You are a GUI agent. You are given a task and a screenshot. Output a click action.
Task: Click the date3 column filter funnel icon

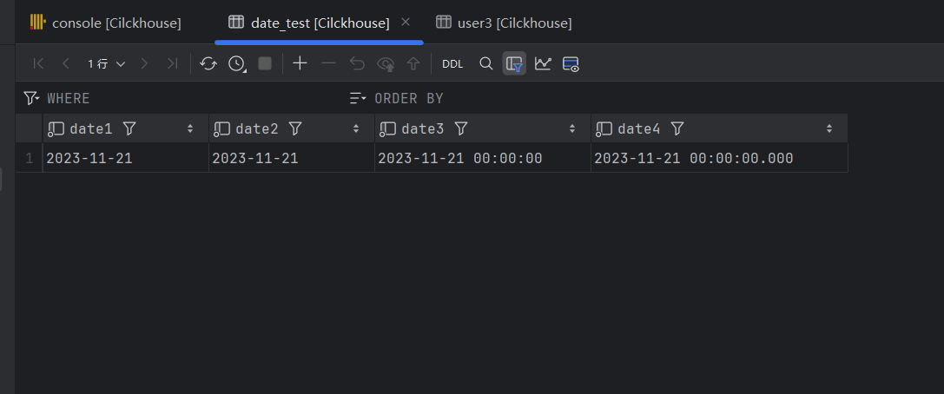[x=461, y=128]
